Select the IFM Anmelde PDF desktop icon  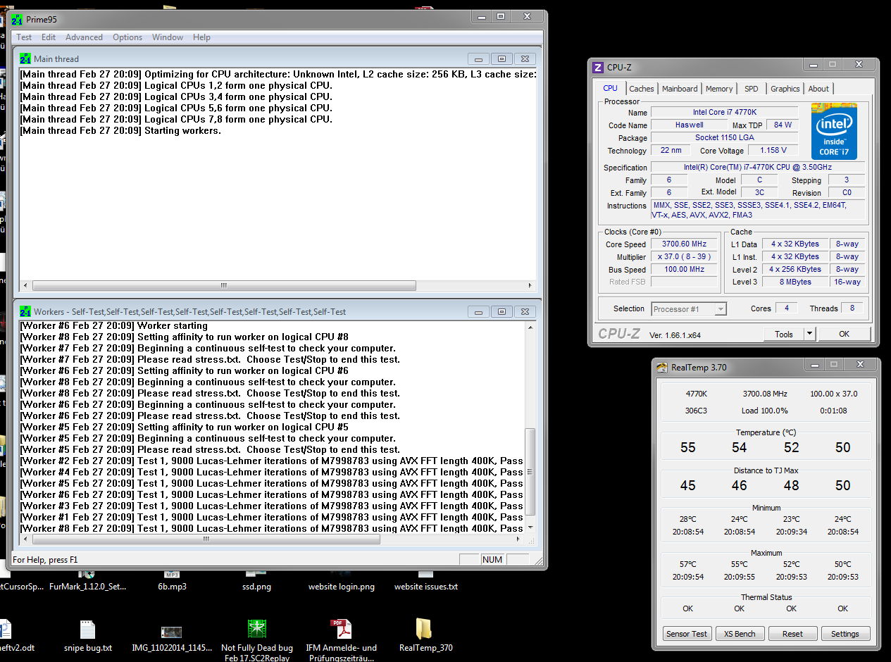[341, 640]
